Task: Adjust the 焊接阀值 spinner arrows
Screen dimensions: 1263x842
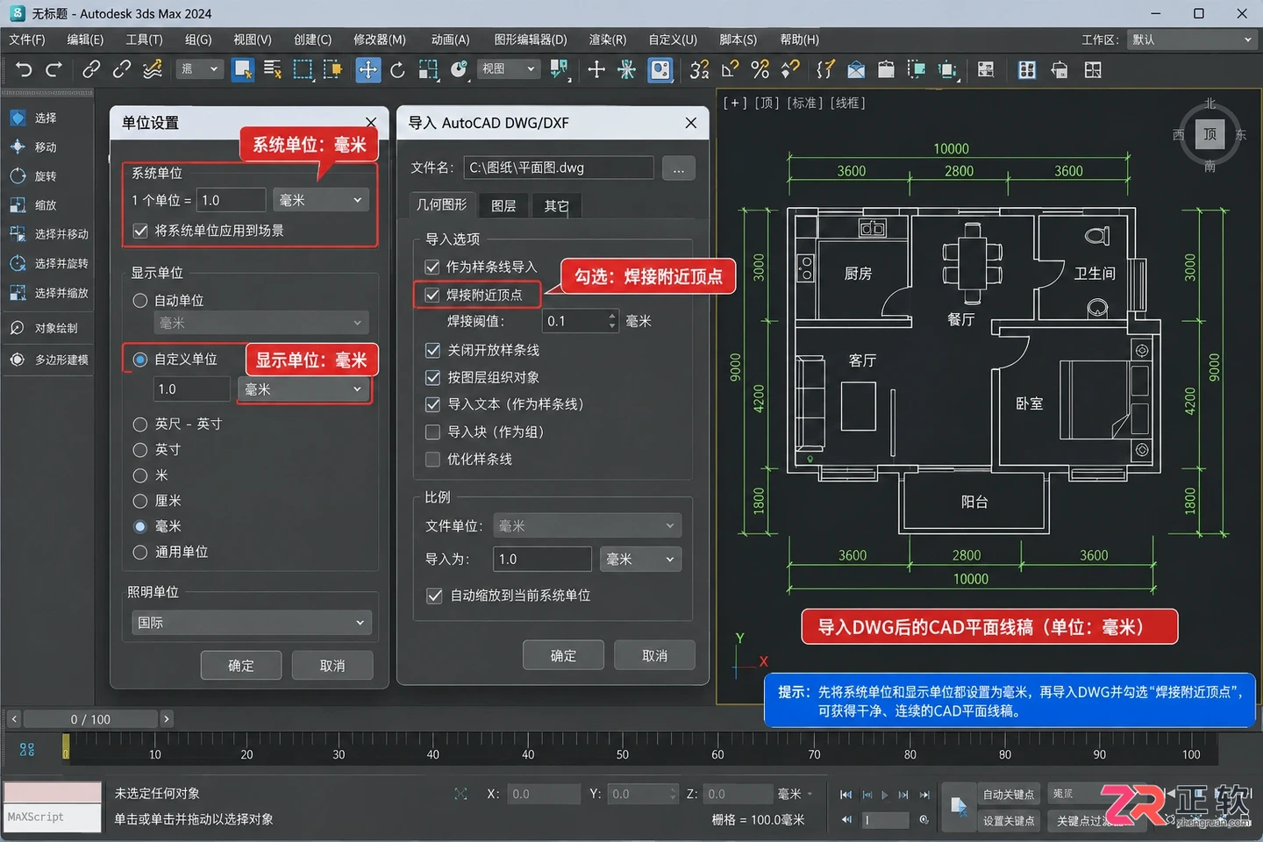Action: 612,321
